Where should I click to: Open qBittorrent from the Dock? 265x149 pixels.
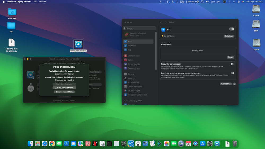(x=66, y=144)
